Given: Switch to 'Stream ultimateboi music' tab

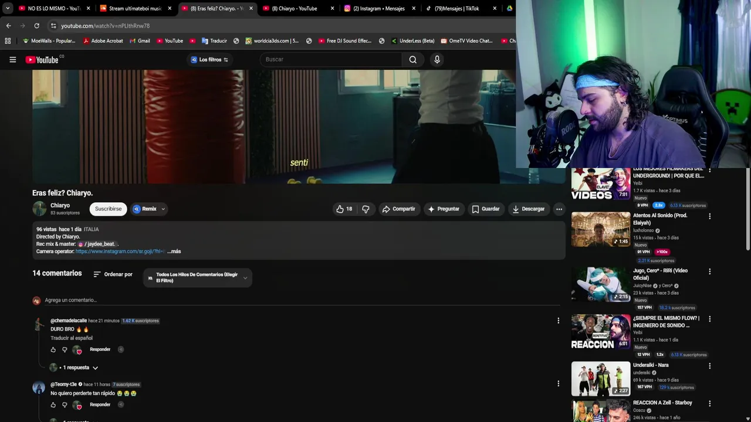Looking at the screenshot, I should tap(136, 8).
